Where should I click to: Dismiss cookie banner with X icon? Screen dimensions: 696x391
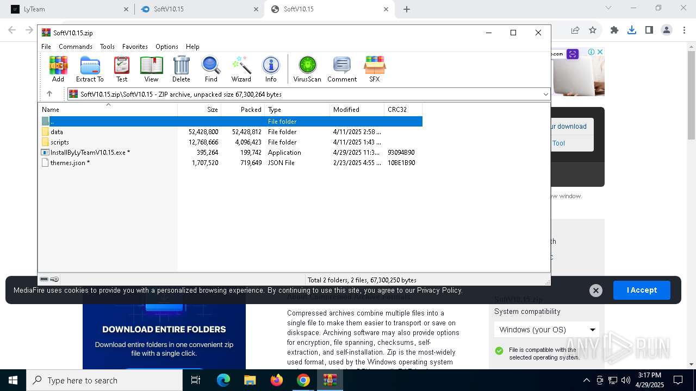(x=596, y=291)
